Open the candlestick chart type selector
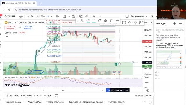This screenshot has width=186, height=105. [58, 16]
